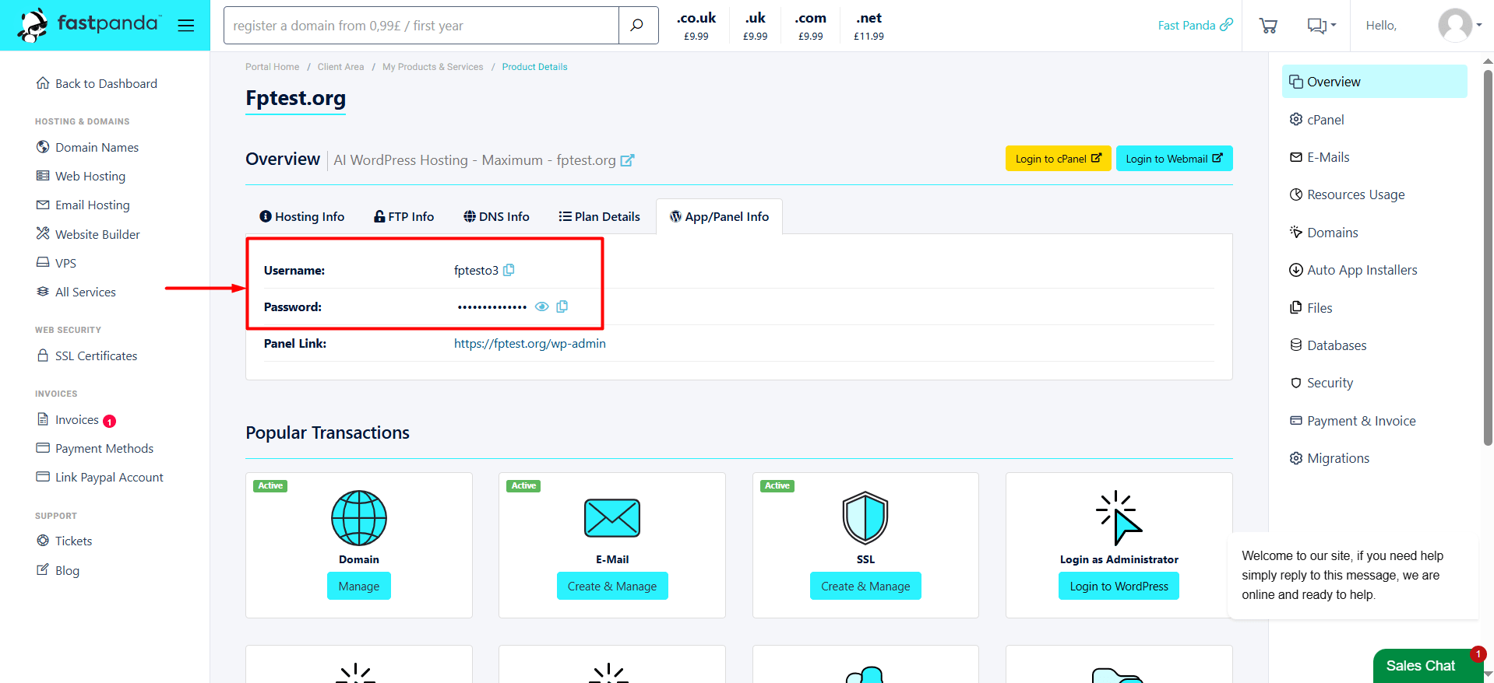Open Auto App Installers
The height and width of the screenshot is (683, 1494).
coord(1353,270)
